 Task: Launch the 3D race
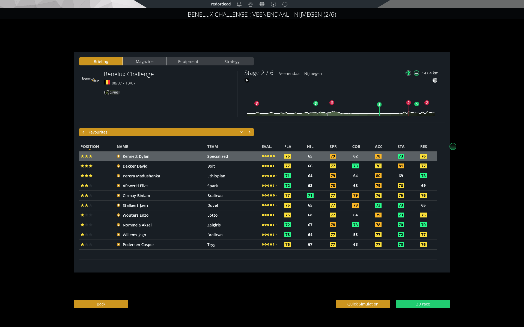coord(423,304)
